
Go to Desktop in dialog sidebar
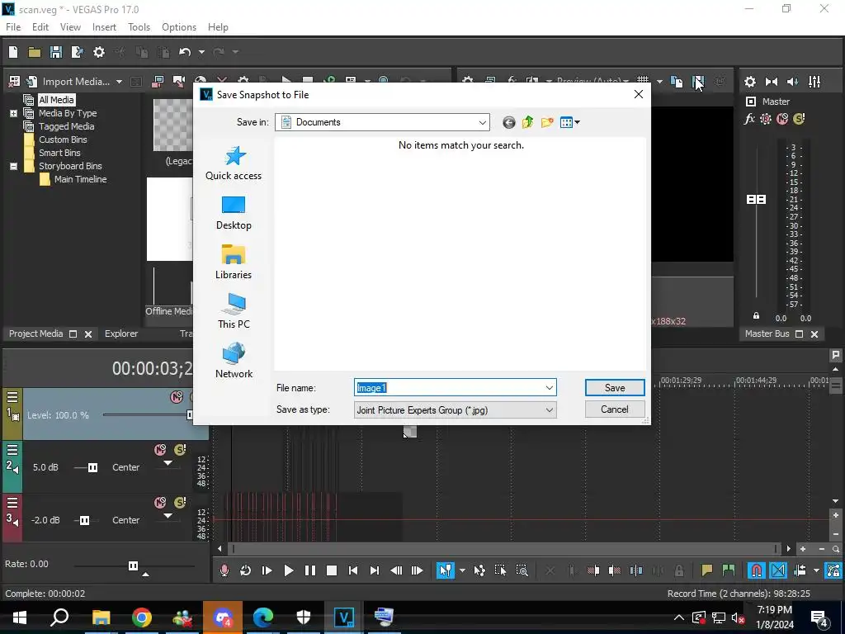[234, 213]
